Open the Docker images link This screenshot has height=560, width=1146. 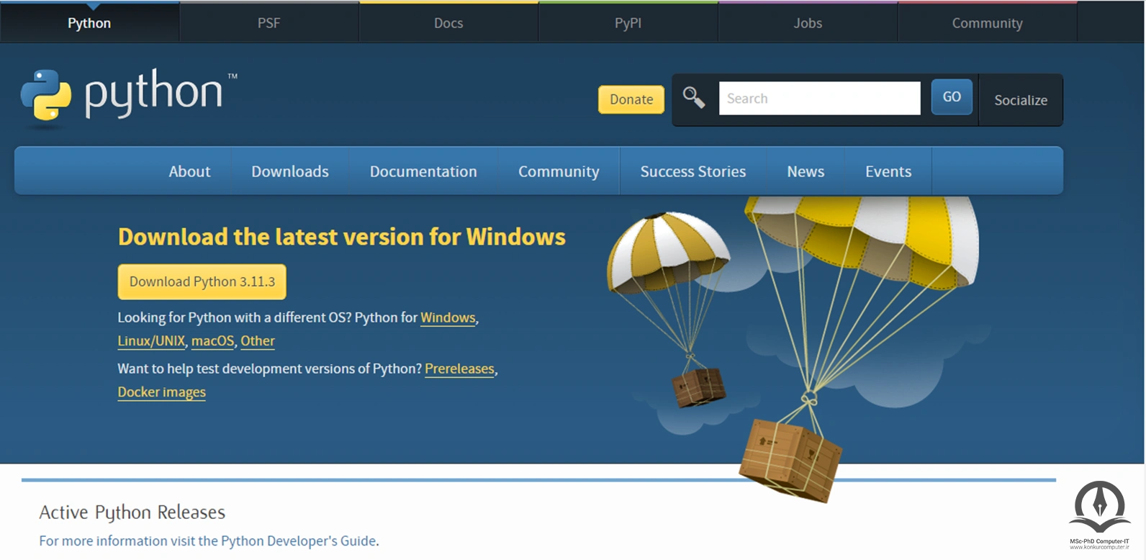[161, 392]
